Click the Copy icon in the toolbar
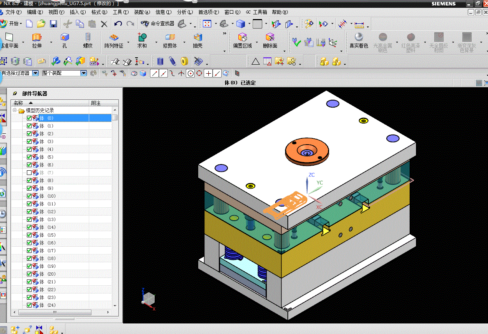The image size is (488, 334). click(x=80, y=24)
